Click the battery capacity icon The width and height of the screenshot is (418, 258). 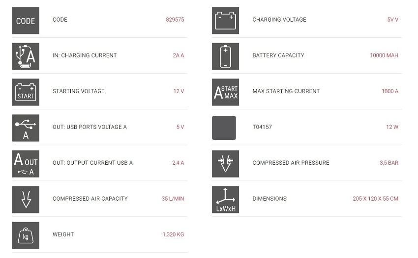[x=226, y=56]
